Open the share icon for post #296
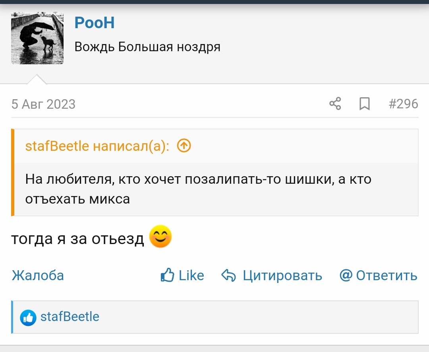429x352 pixels. (x=335, y=104)
